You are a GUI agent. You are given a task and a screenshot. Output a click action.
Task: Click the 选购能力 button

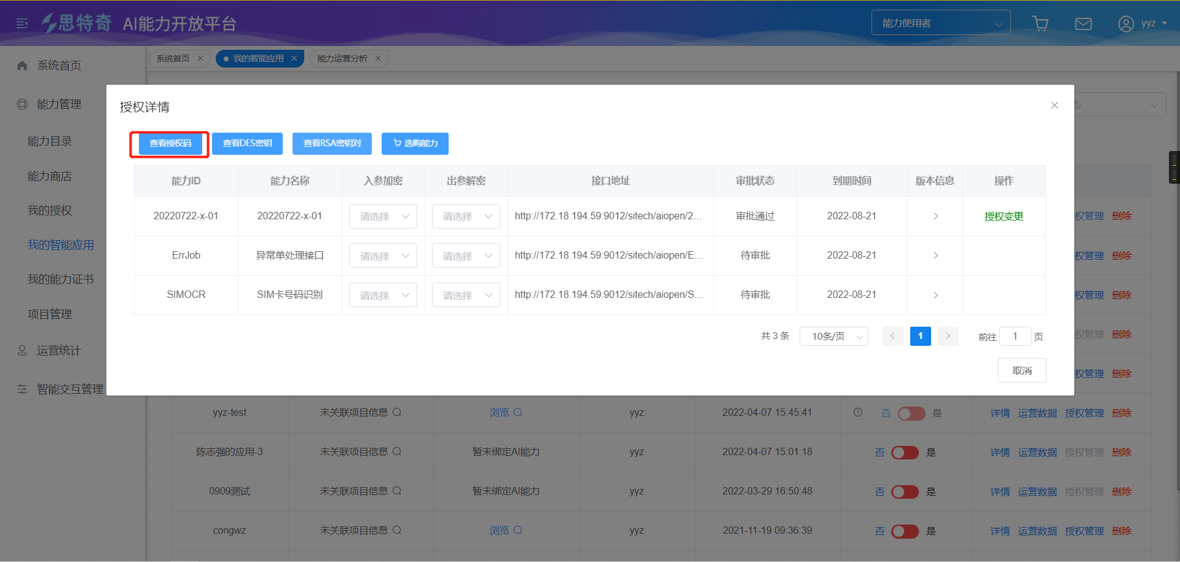click(x=415, y=144)
